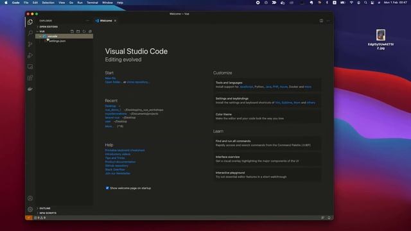The height and width of the screenshot is (231, 411).
Task: Click errors and warnings count in status bar
Action: point(40,218)
